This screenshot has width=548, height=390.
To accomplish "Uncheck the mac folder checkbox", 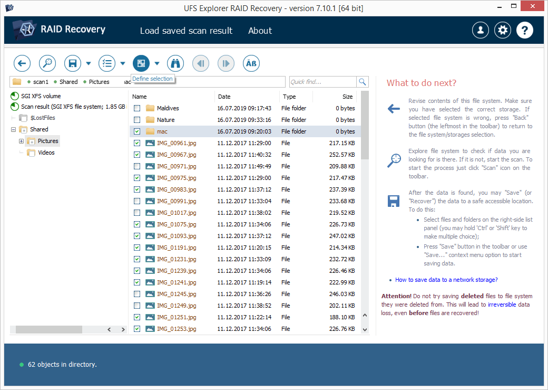I will [137, 131].
